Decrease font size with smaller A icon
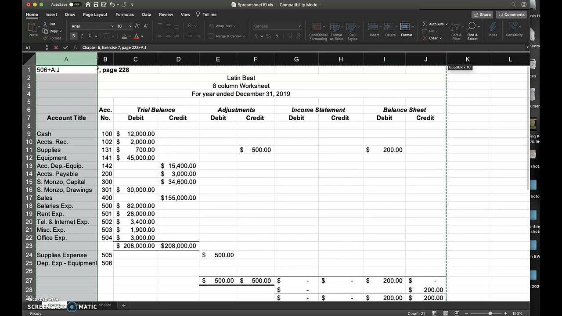This screenshot has height=316, width=562. pyautogui.click(x=145, y=26)
